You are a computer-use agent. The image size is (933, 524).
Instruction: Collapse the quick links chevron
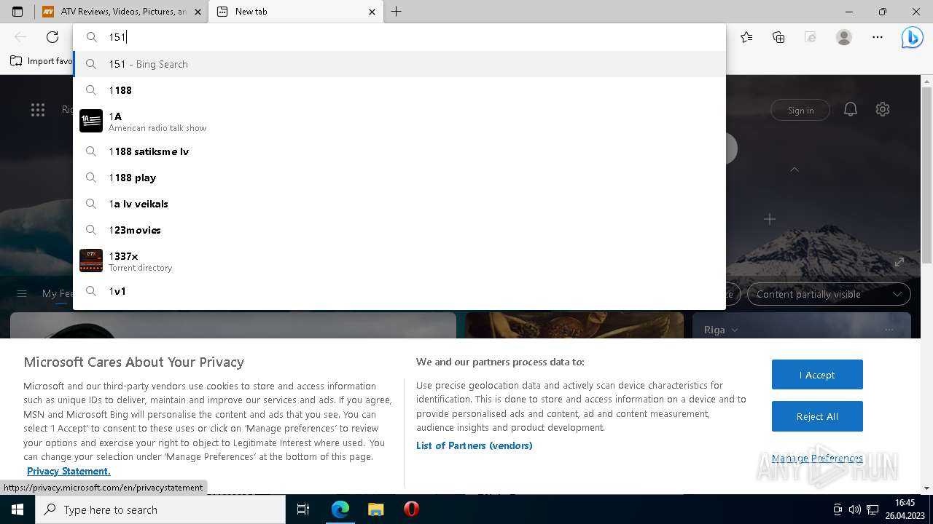pos(795,170)
